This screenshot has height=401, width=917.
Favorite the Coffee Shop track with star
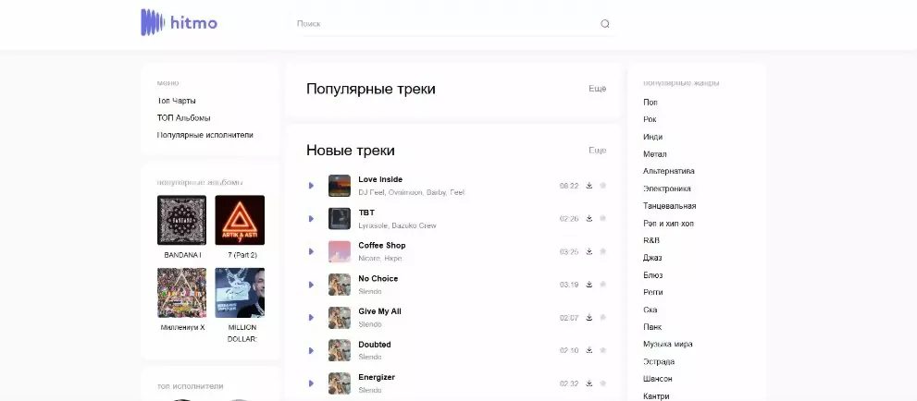[603, 251]
